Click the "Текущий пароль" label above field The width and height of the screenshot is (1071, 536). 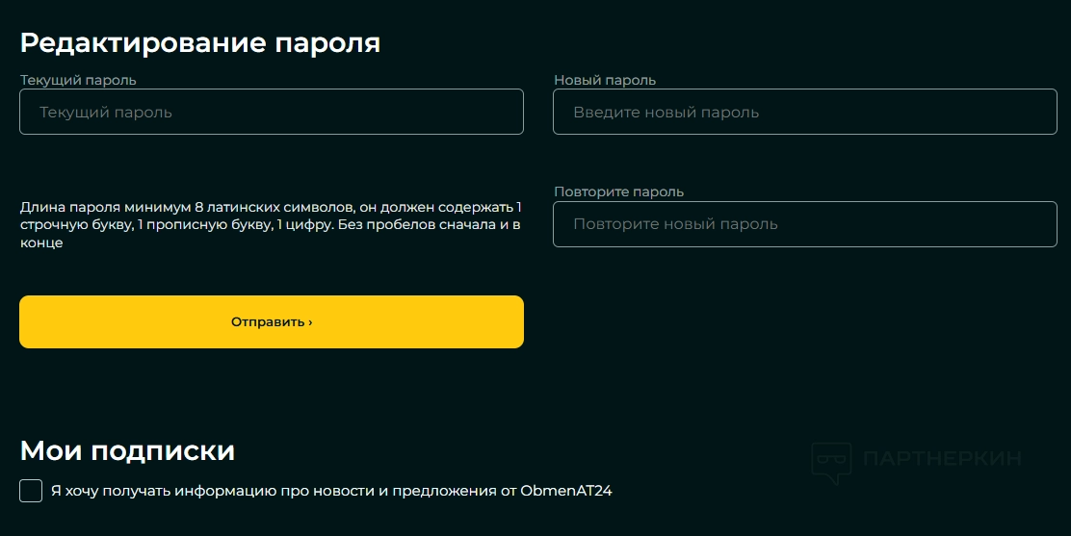[x=78, y=80]
